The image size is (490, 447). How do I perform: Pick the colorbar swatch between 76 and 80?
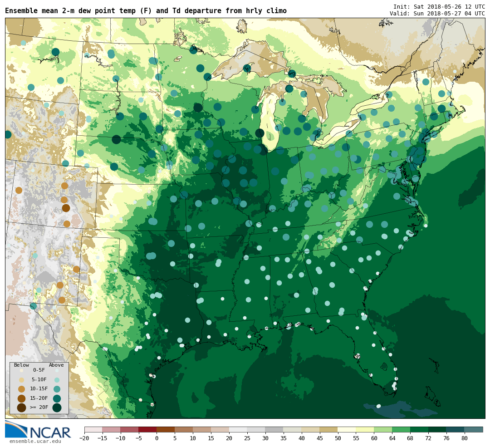pyautogui.click(x=456, y=429)
